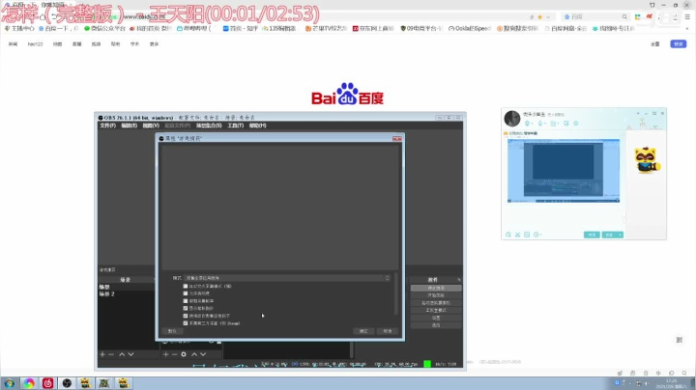Open the 视图(V) menu in OBS
This screenshot has width=696, height=390.
pyautogui.click(x=151, y=125)
